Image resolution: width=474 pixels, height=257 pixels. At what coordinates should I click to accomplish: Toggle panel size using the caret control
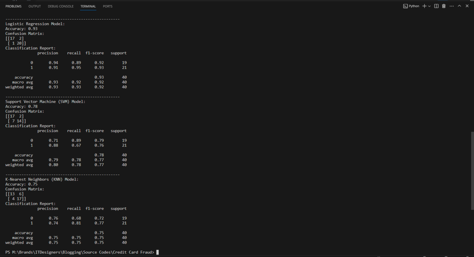pyautogui.click(x=459, y=6)
